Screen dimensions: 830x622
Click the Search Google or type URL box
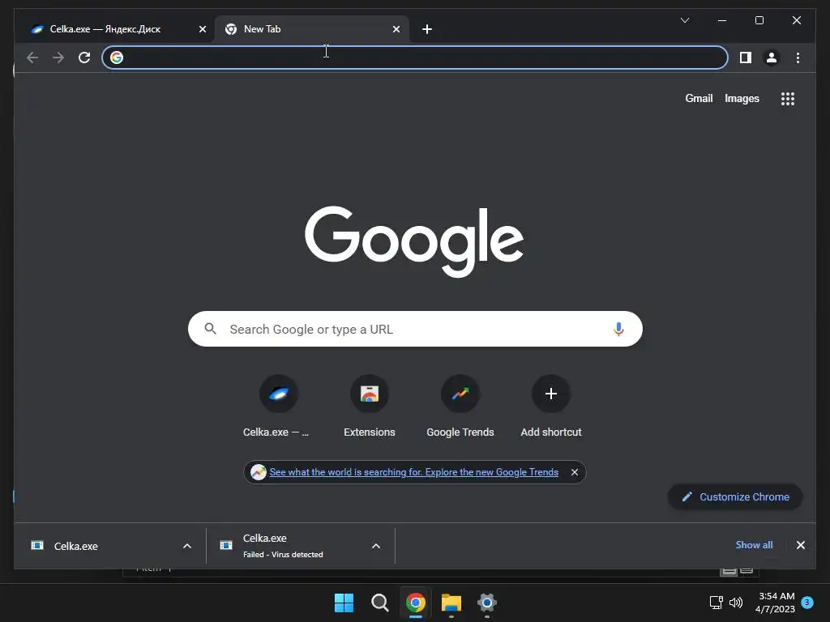[x=415, y=329]
